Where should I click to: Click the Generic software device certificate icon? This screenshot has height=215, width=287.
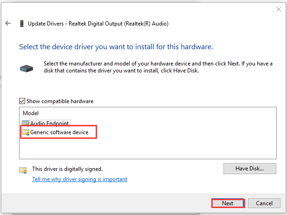(26, 132)
